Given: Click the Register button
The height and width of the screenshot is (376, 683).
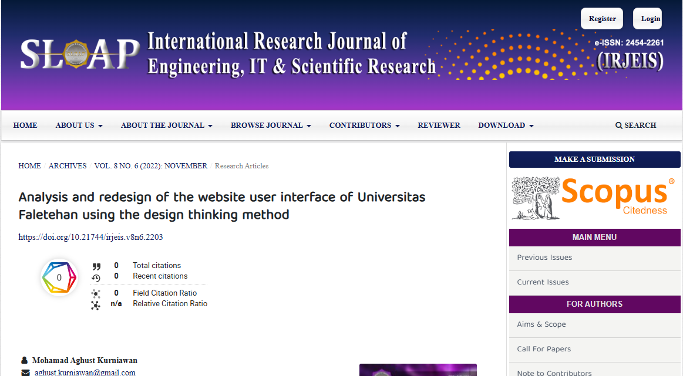Looking at the screenshot, I should [x=602, y=19].
